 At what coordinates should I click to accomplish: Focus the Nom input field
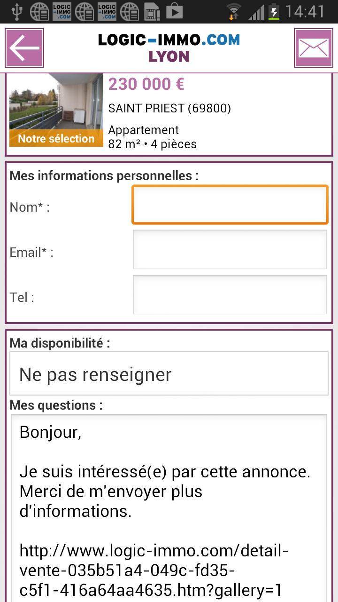230,205
